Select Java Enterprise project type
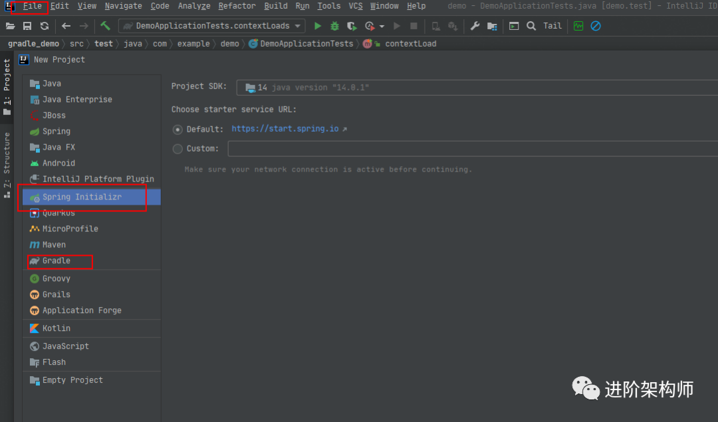Screen dimensions: 718x422 point(92,99)
